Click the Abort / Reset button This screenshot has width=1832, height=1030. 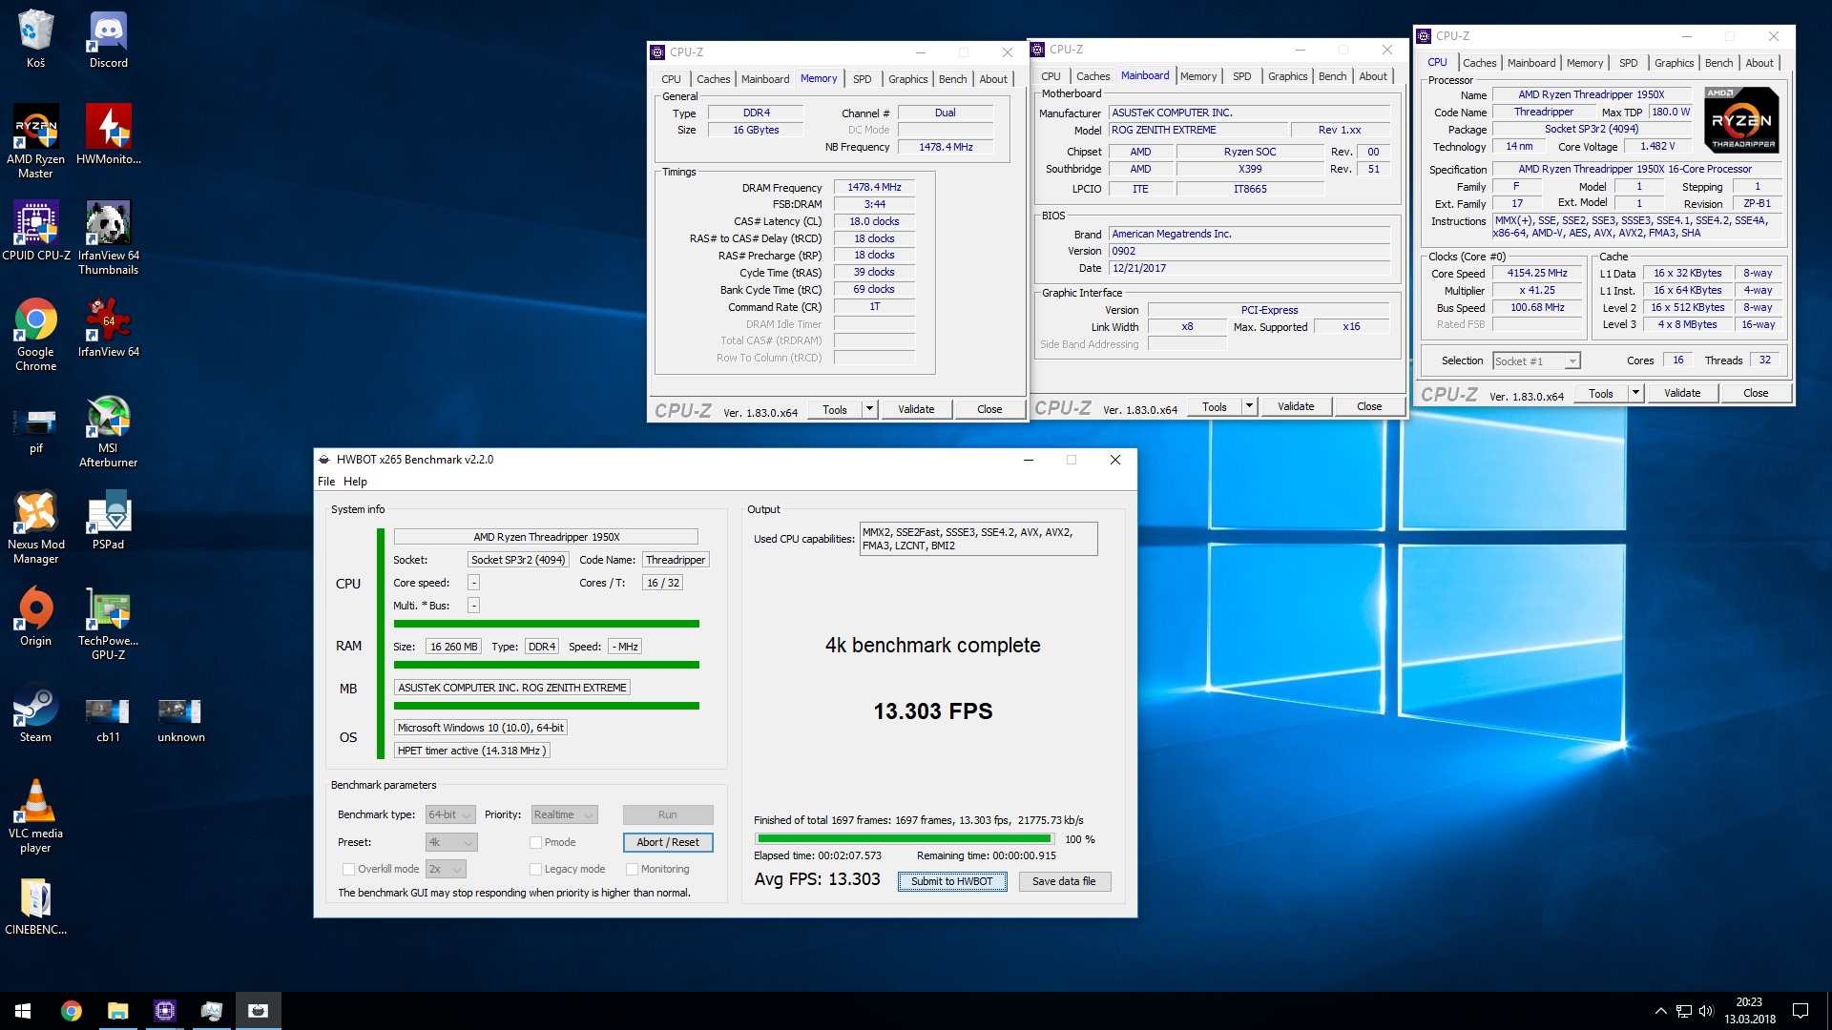[x=668, y=842]
